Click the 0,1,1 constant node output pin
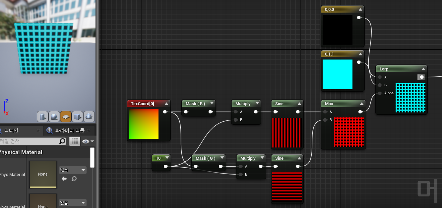 [x=359, y=62]
